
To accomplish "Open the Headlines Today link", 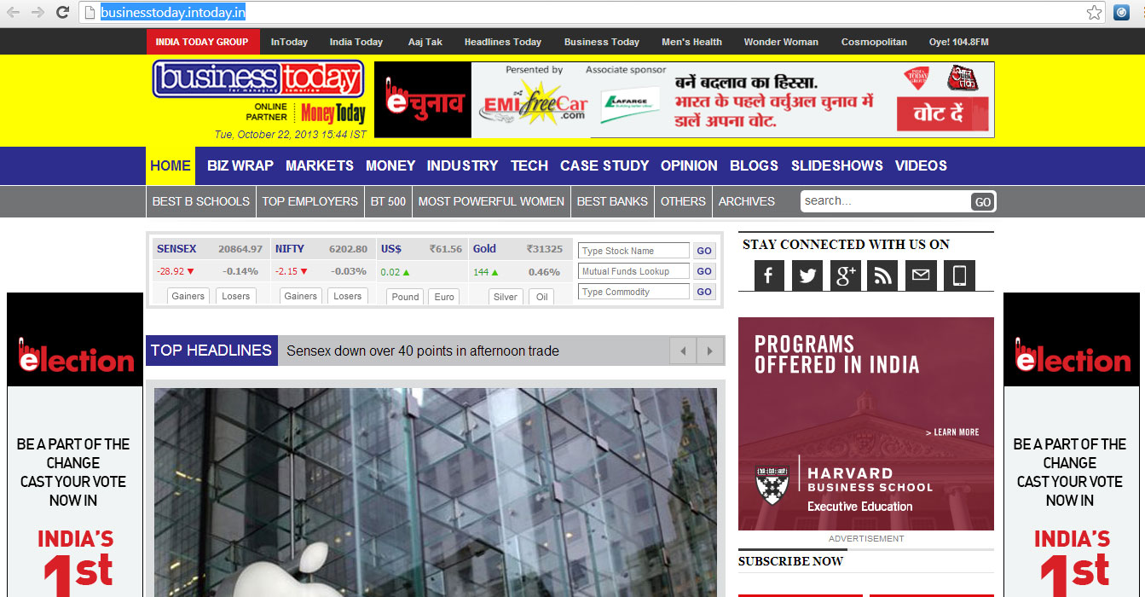I will click(x=503, y=42).
